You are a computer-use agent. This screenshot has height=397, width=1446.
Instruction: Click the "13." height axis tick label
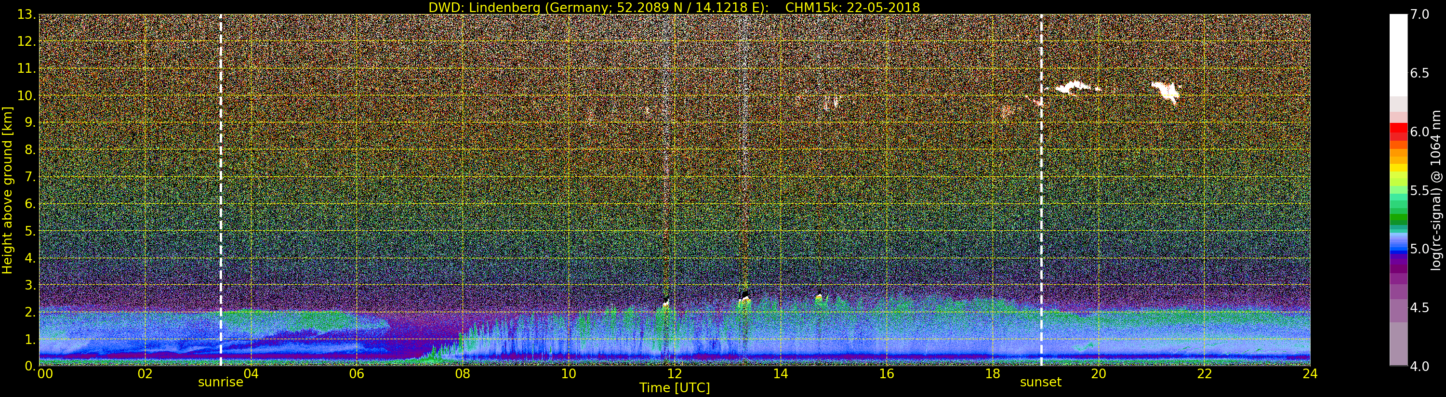pyautogui.click(x=27, y=14)
